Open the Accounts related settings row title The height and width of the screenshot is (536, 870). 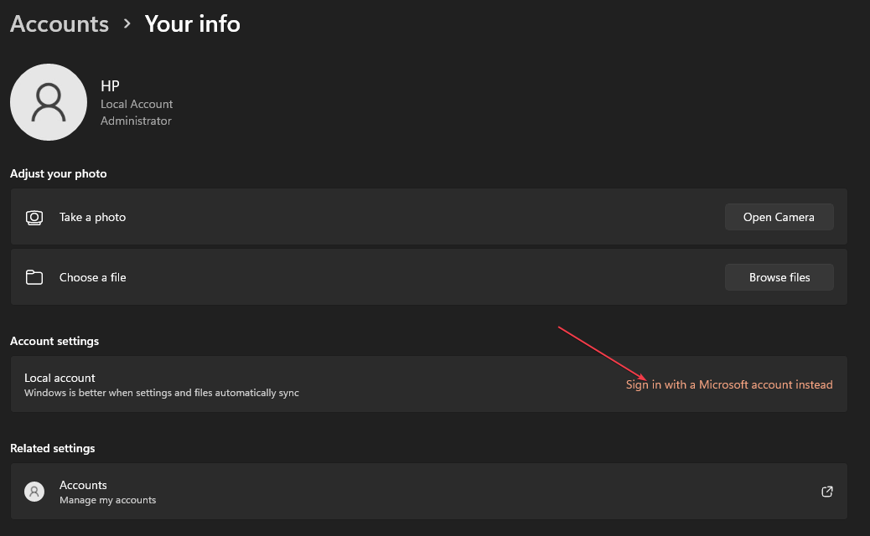point(83,485)
